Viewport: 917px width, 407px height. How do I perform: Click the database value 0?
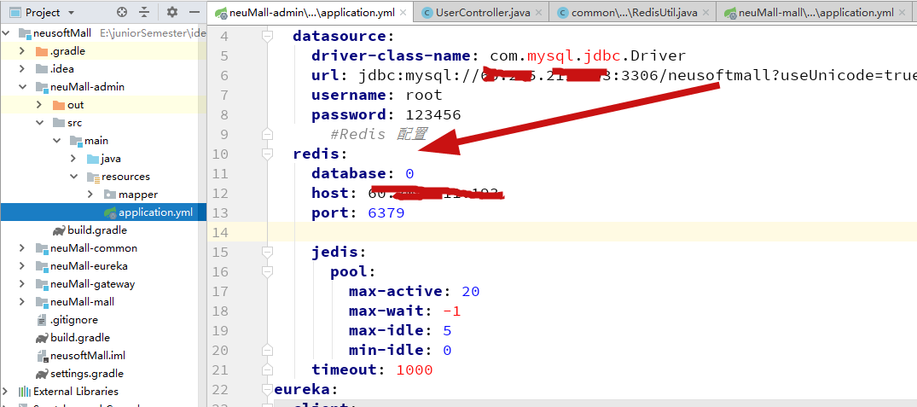pyautogui.click(x=409, y=174)
